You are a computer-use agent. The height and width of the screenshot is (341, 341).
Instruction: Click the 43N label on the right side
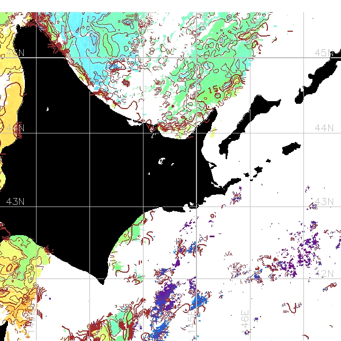click(x=324, y=202)
